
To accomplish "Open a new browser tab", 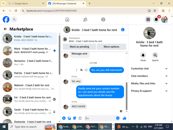I will [89, 3].
